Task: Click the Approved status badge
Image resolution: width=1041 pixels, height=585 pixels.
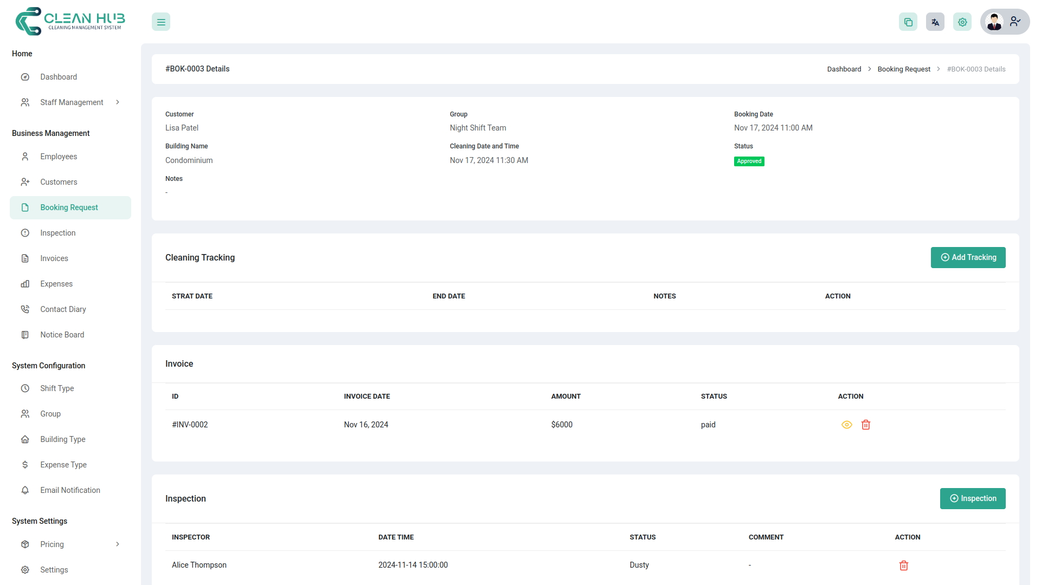Action: [x=749, y=161]
